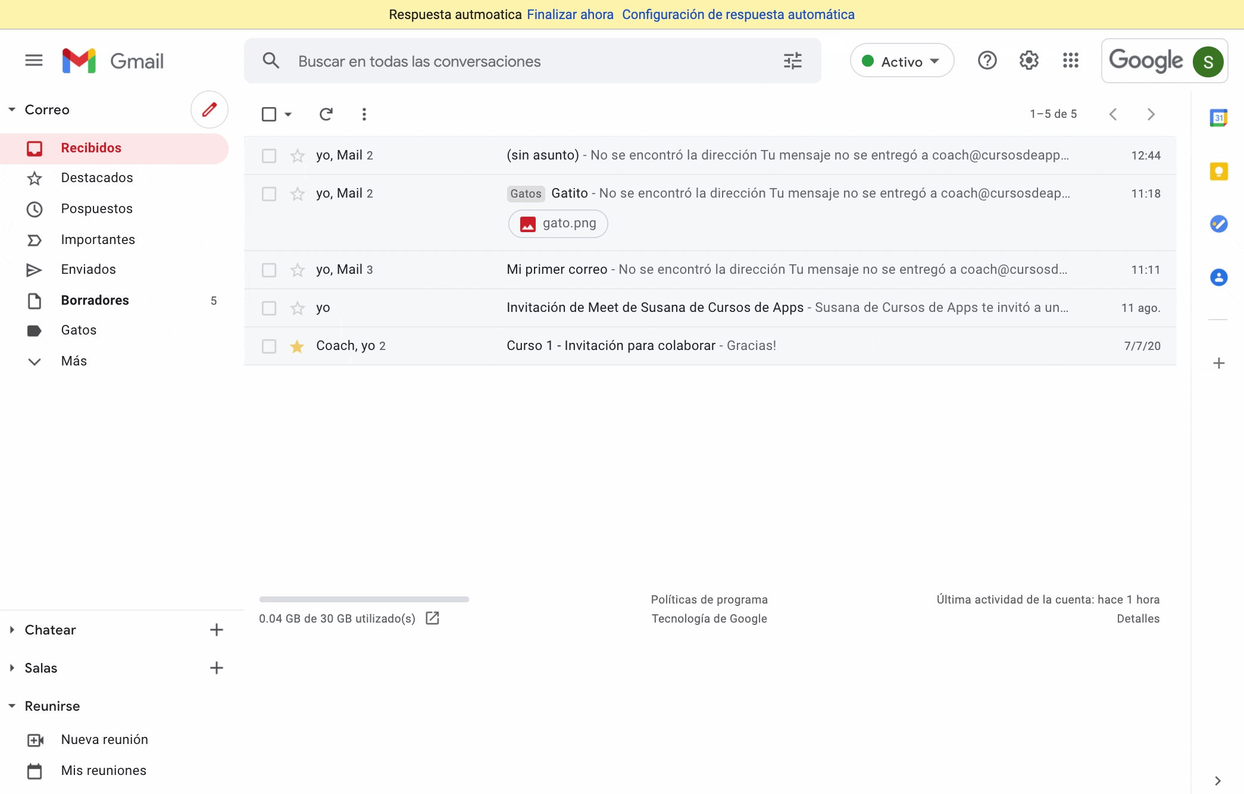Viewport: 1244px width, 794px height.
Task: Open Configuración de respuesta automática
Action: [x=738, y=14]
